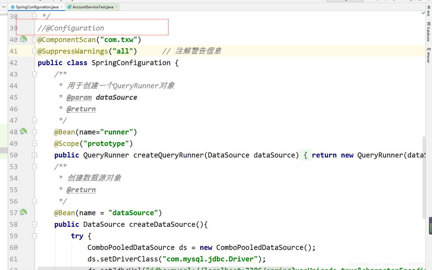Open the Database tool window
Image resolution: width=432 pixels, height=270 pixels.
click(x=428, y=32)
